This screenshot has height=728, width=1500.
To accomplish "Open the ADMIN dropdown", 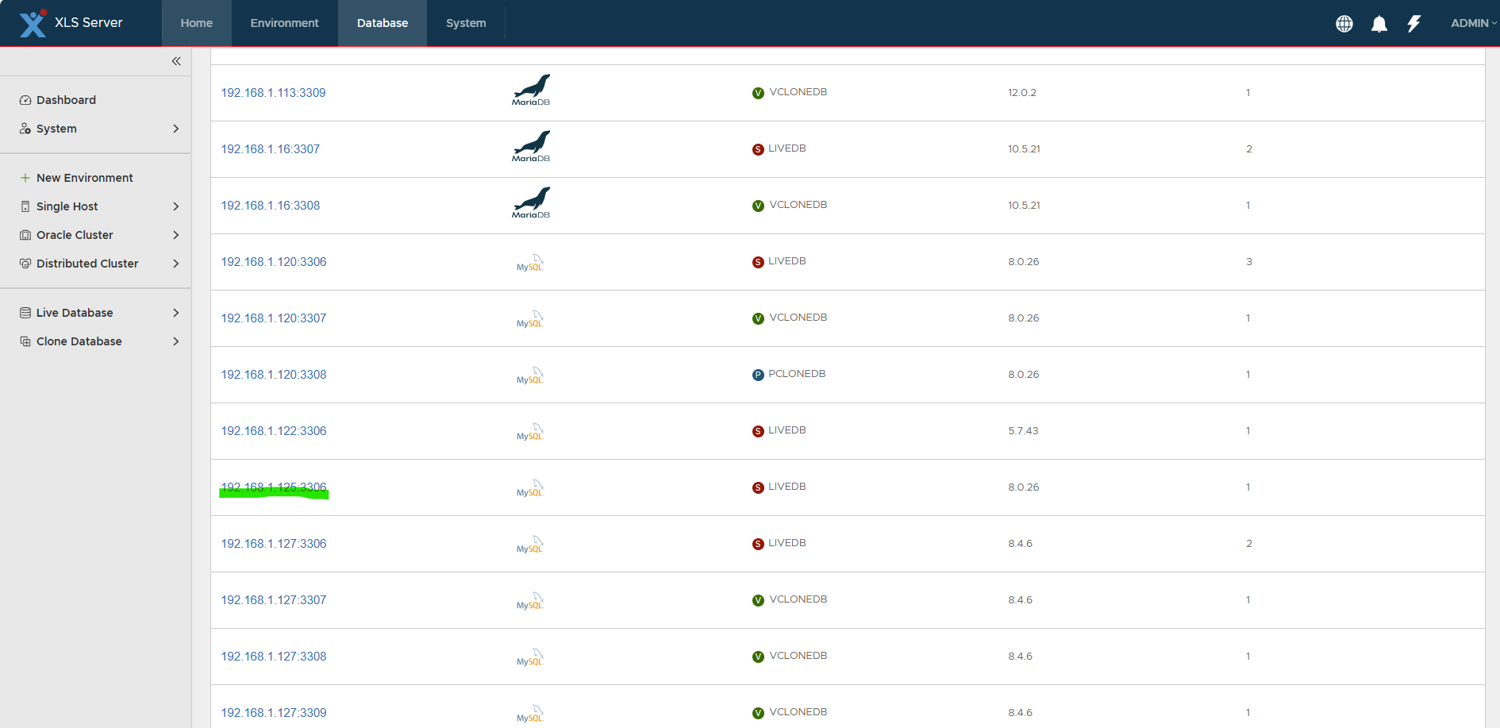I will pyautogui.click(x=1472, y=23).
